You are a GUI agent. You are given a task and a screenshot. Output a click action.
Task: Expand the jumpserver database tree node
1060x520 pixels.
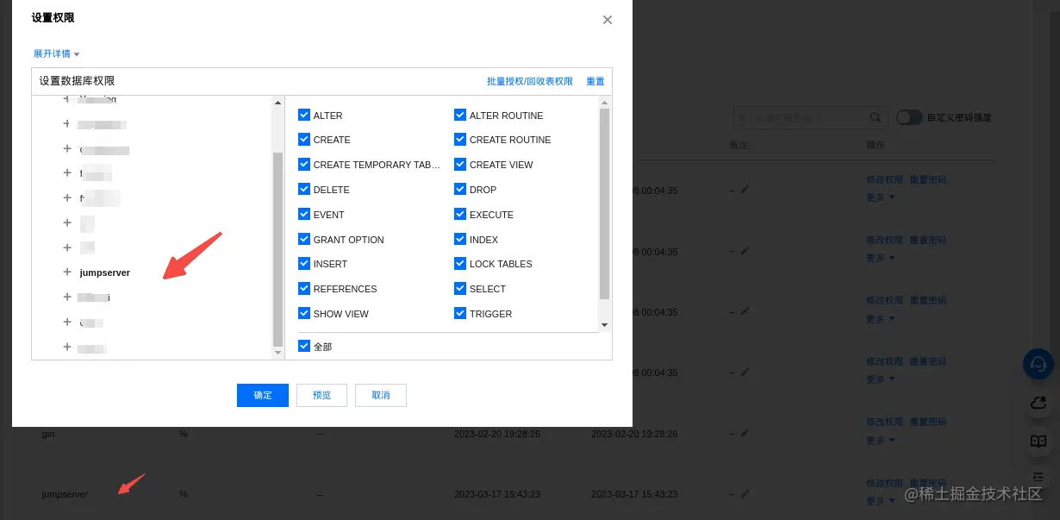67,272
